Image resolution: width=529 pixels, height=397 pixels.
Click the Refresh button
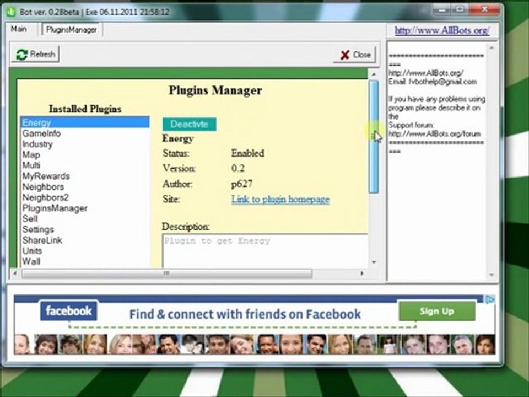(x=35, y=55)
